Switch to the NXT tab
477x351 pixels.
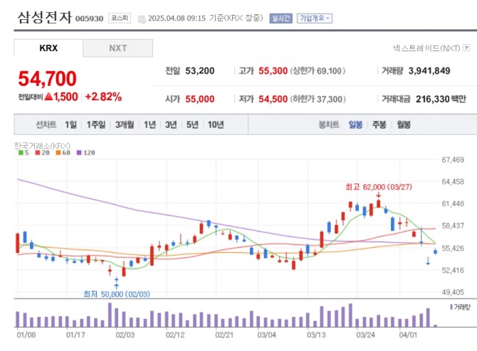coord(117,48)
